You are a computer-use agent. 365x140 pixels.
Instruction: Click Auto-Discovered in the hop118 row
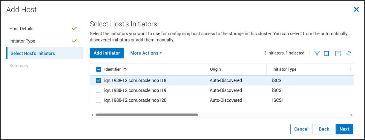tap(226, 80)
